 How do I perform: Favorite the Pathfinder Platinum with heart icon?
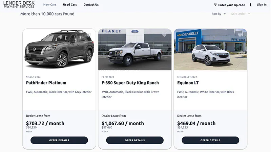(89, 35)
